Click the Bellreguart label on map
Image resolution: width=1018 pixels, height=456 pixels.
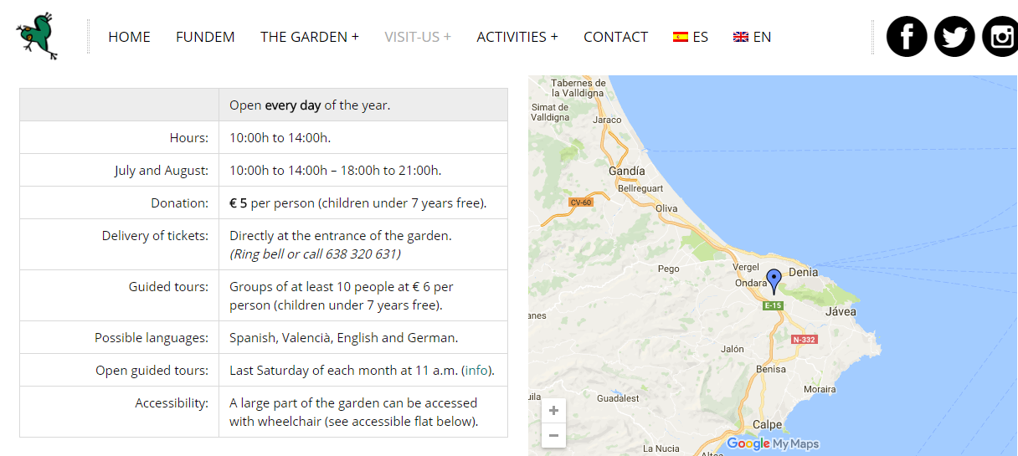click(640, 189)
